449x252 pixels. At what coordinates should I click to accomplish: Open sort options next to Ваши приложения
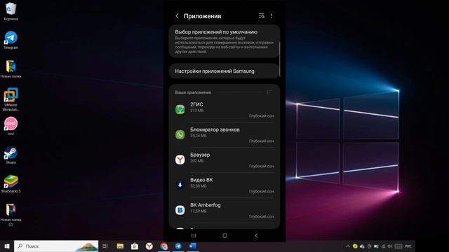pos(269,92)
